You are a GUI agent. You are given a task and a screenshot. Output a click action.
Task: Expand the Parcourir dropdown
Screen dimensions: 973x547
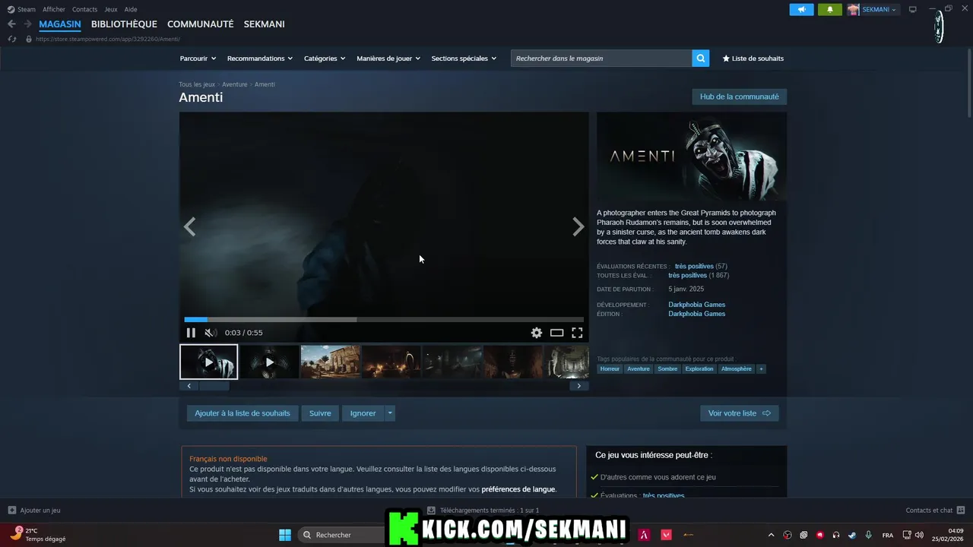coord(198,58)
